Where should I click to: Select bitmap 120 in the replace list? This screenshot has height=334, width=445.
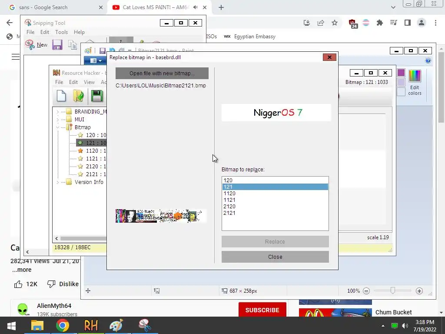tap(275, 180)
